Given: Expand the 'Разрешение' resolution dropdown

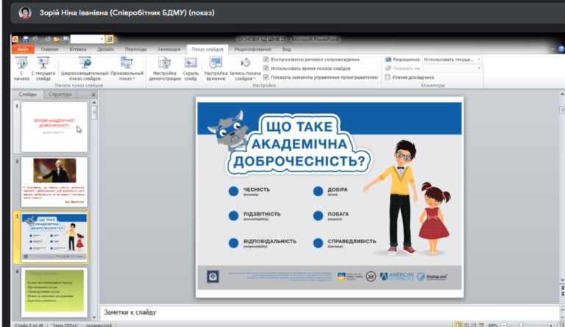Looking at the screenshot, I should click(x=478, y=59).
